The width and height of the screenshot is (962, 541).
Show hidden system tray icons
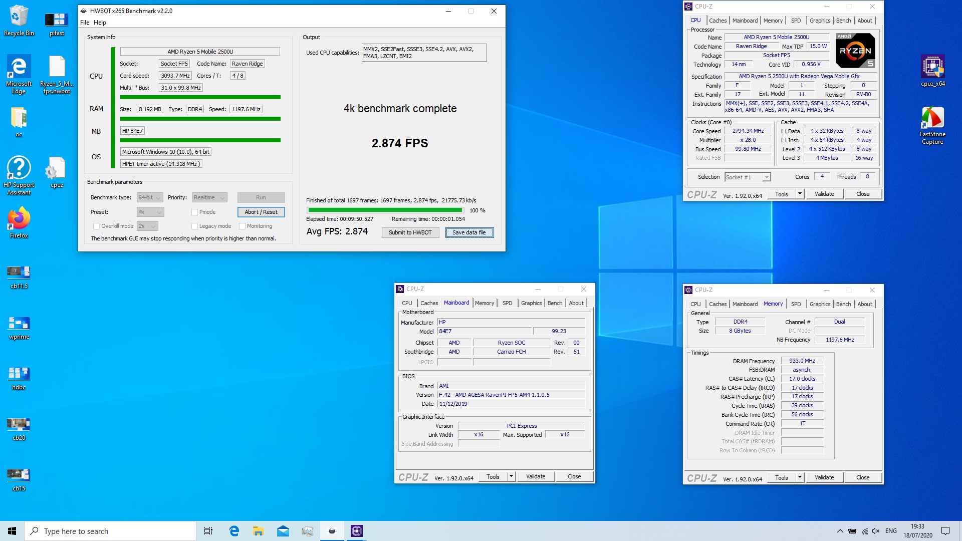coord(840,531)
